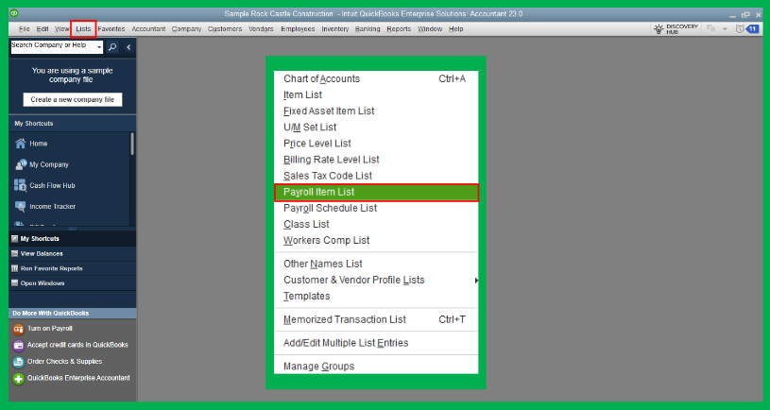The image size is (770, 410).
Task: Open the Banking menu
Action: [368, 29]
